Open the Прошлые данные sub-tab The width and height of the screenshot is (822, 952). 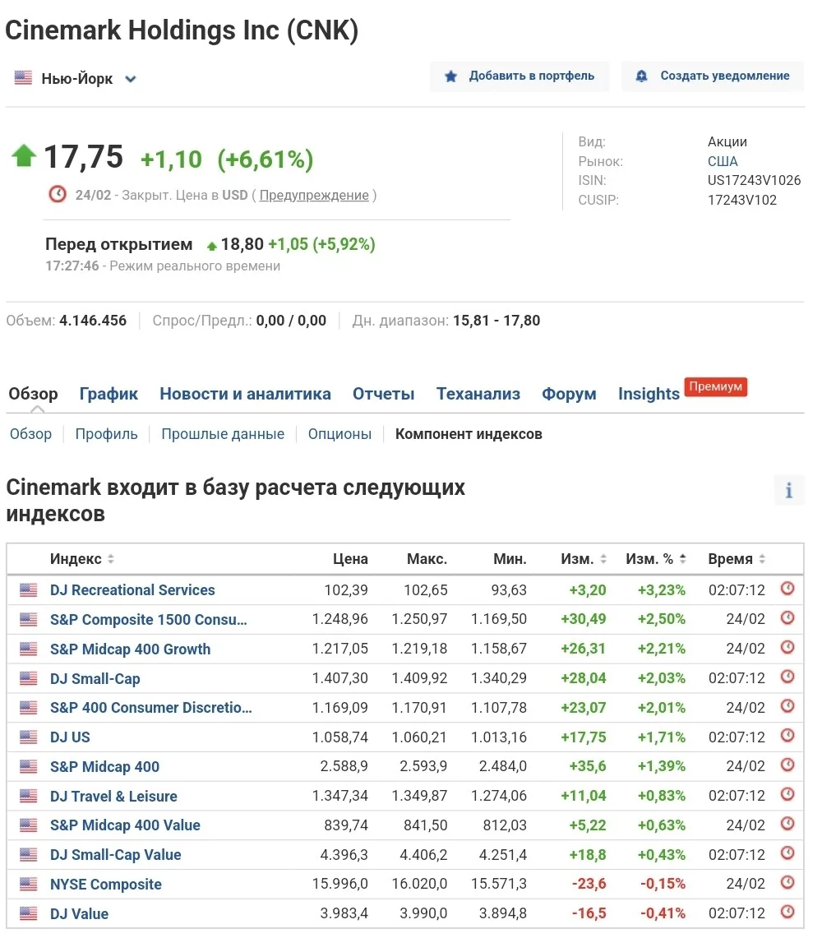tap(223, 434)
